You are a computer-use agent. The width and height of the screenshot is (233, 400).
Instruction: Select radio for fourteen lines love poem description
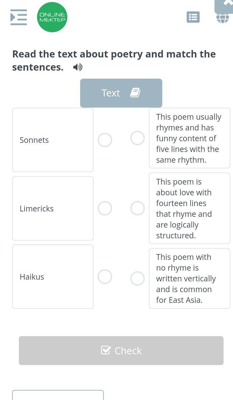[138, 208]
